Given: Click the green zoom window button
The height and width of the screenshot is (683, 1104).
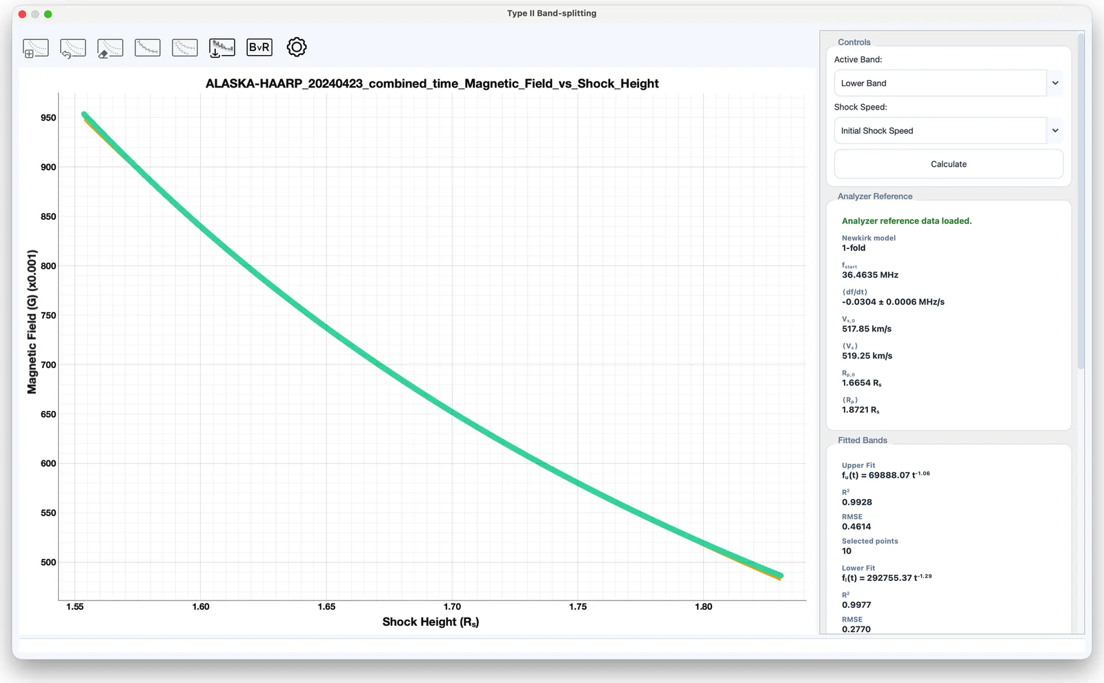Looking at the screenshot, I should pyautogui.click(x=48, y=14).
